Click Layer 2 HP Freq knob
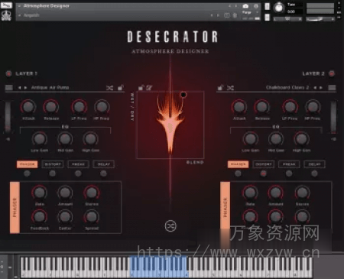Image resolution: width=344 pixels, height=279 pixels. tap(313, 107)
